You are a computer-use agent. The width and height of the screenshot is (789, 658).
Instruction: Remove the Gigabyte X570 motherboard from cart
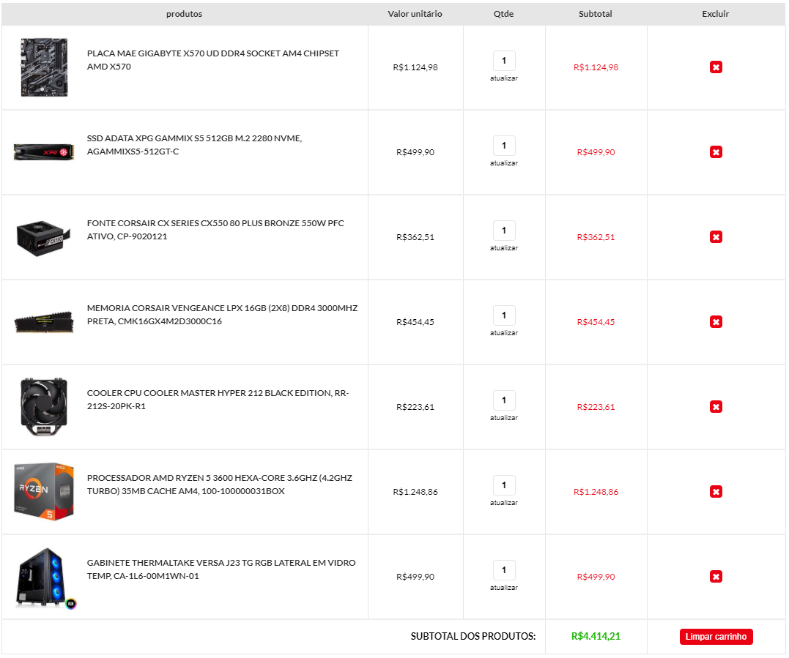(716, 67)
